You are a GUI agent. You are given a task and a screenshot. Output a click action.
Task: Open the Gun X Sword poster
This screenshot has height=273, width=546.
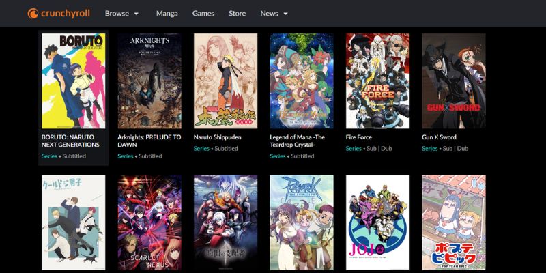[454, 81]
